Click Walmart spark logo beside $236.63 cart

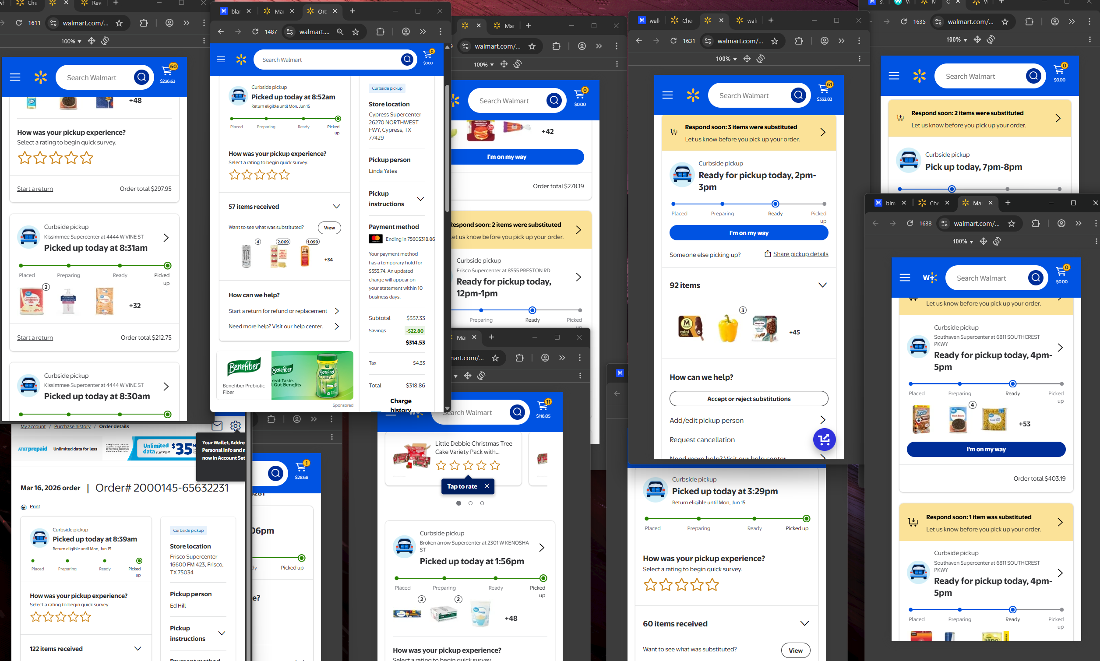(41, 77)
